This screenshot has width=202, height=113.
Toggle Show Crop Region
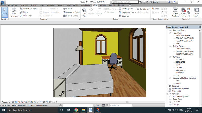pos(32,102)
